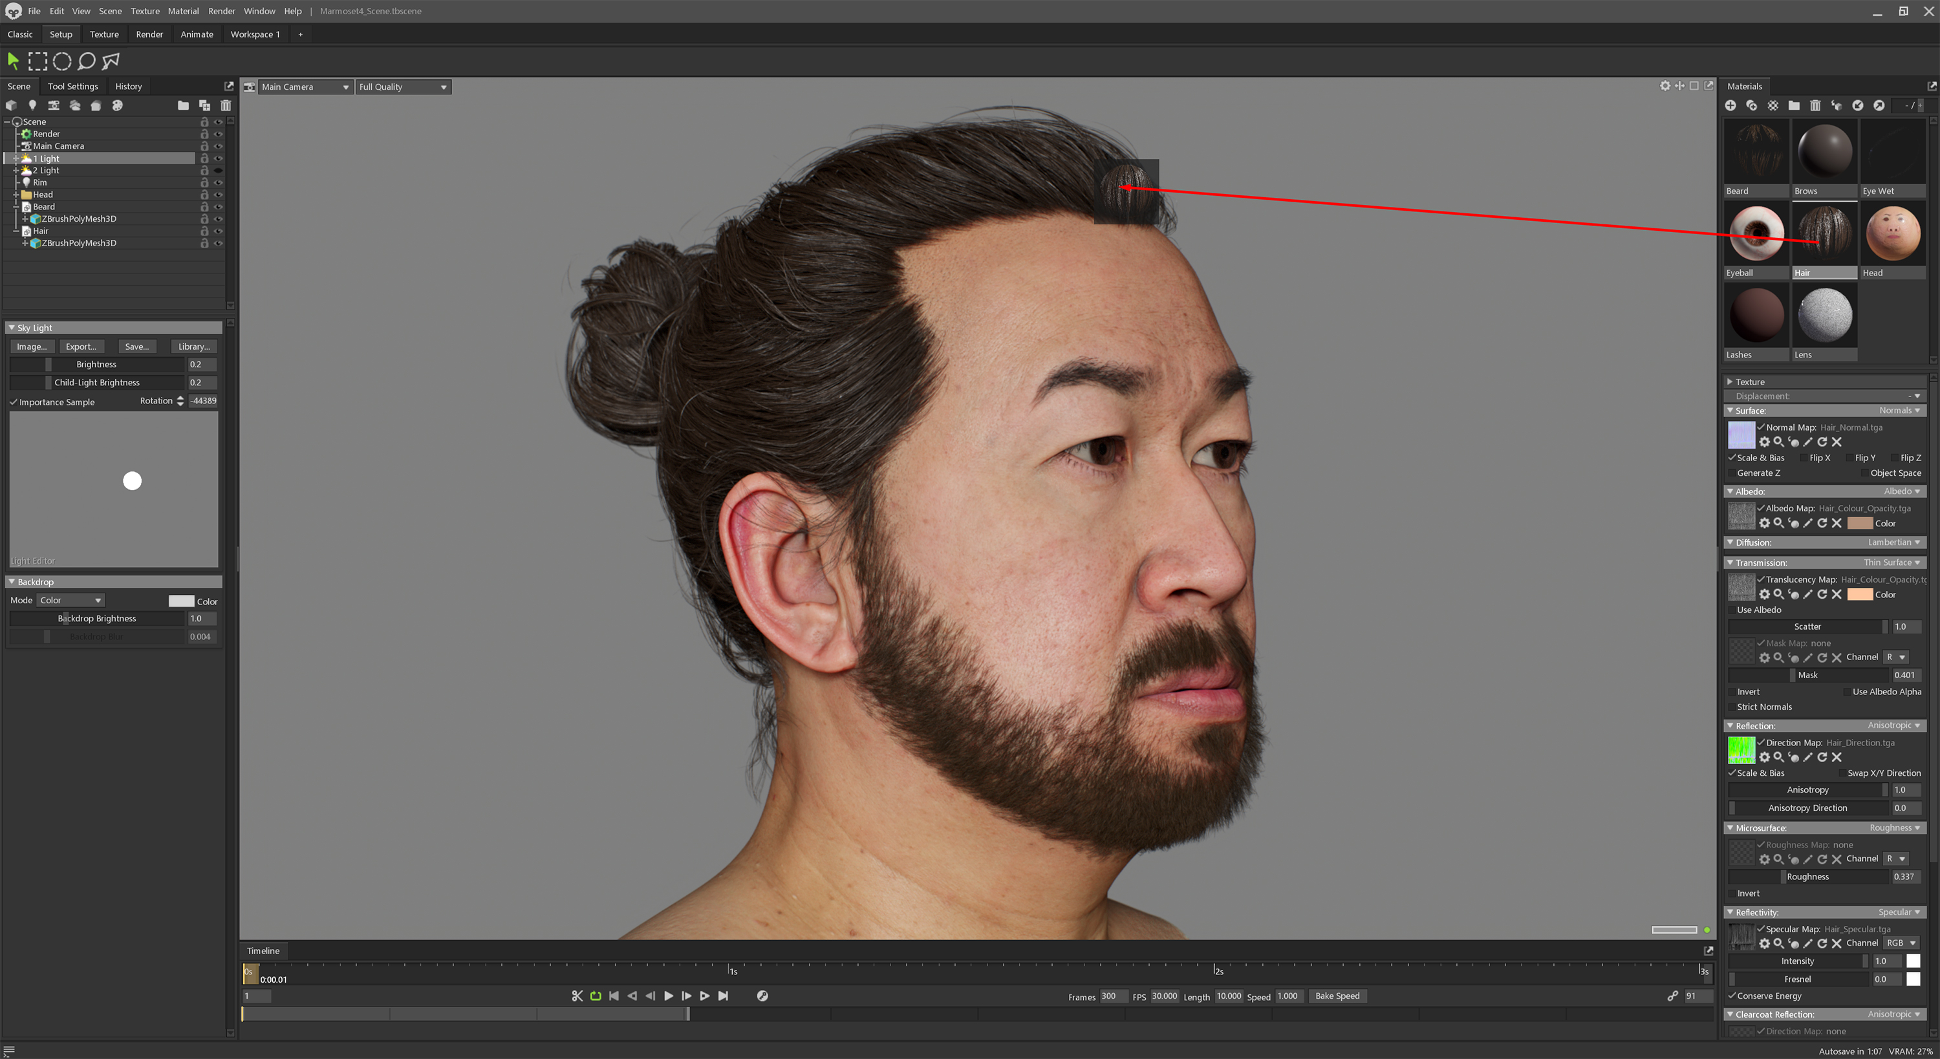
Task: Open the Full Quality render dropdown
Action: click(x=403, y=87)
